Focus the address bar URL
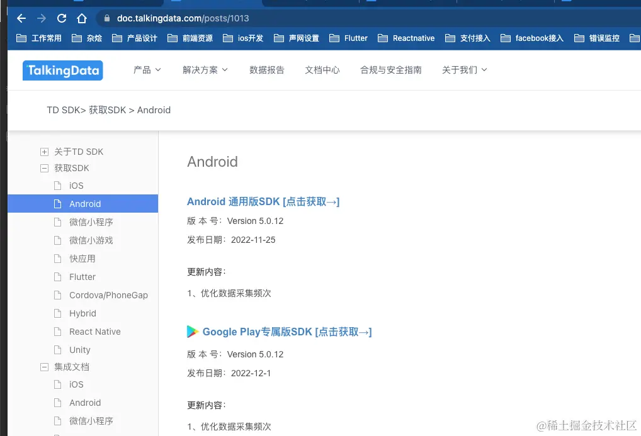 (x=183, y=18)
